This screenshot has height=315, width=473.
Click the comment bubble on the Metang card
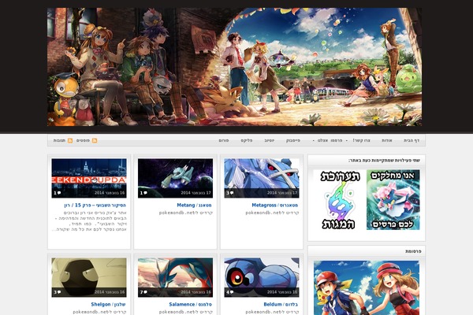point(145,193)
